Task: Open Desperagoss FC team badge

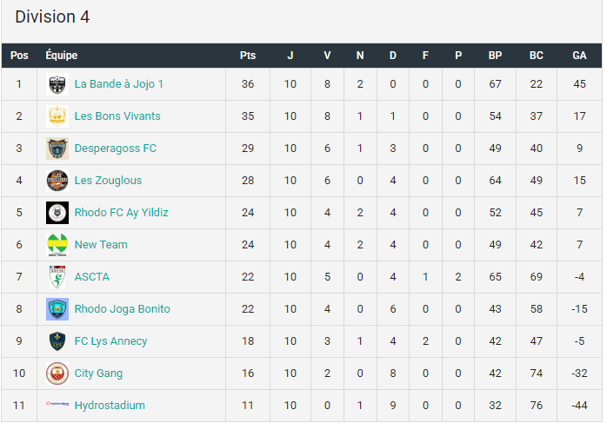Action: 57,148
